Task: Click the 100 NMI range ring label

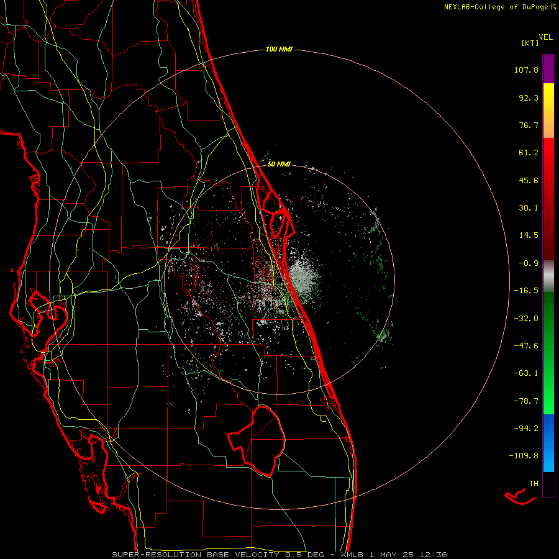Action: 279,49
